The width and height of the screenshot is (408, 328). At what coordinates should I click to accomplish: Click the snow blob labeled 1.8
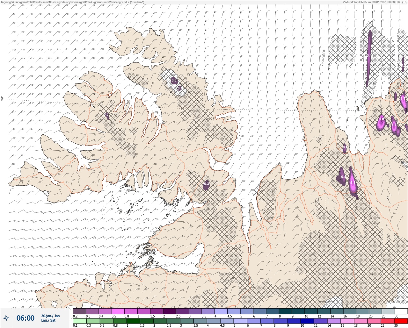[381, 123]
